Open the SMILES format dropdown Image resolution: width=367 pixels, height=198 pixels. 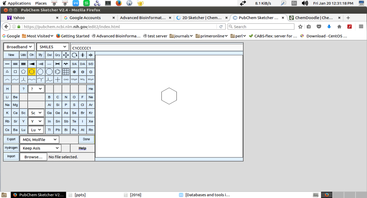click(x=53, y=47)
